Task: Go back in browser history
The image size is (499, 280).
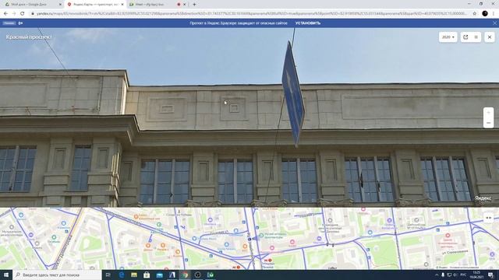Action: [x=5, y=14]
